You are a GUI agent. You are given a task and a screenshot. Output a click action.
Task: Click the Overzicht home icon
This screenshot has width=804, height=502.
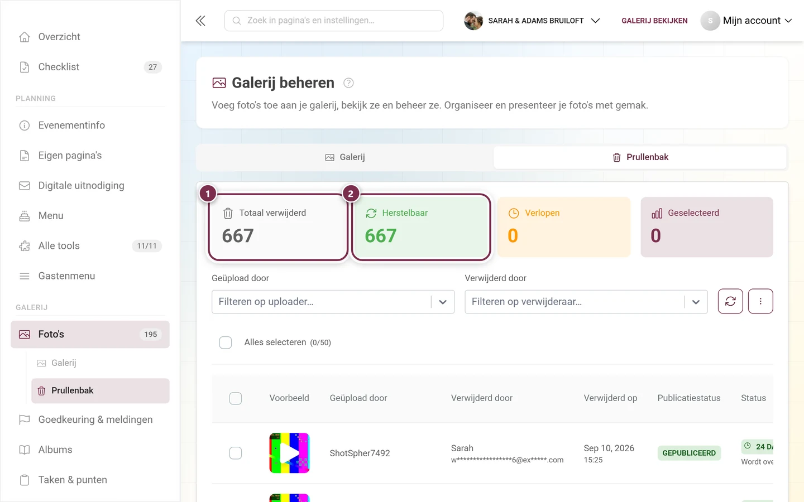pyautogui.click(x=25, y=37)
